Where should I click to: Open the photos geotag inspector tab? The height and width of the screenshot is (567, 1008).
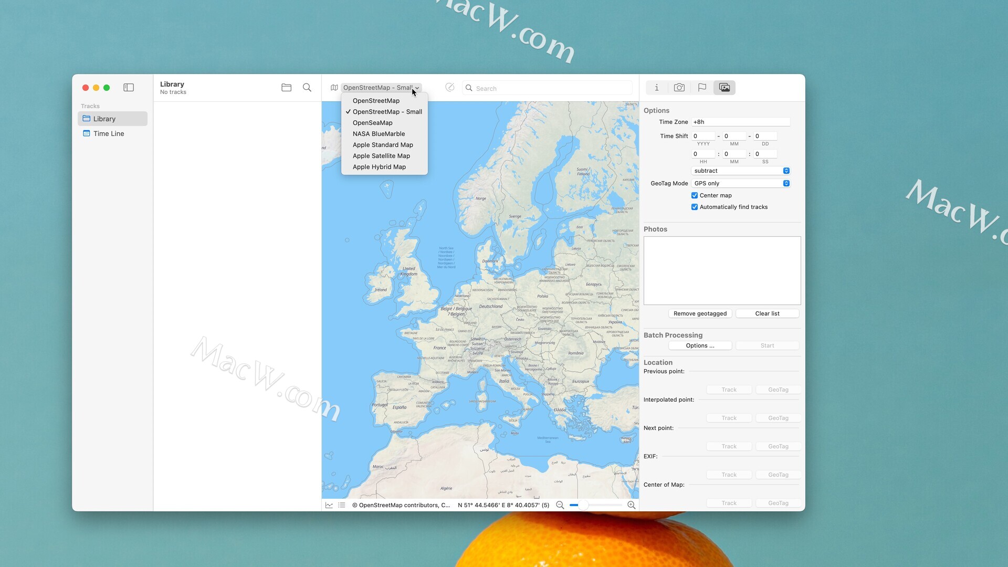coord(724,88)
